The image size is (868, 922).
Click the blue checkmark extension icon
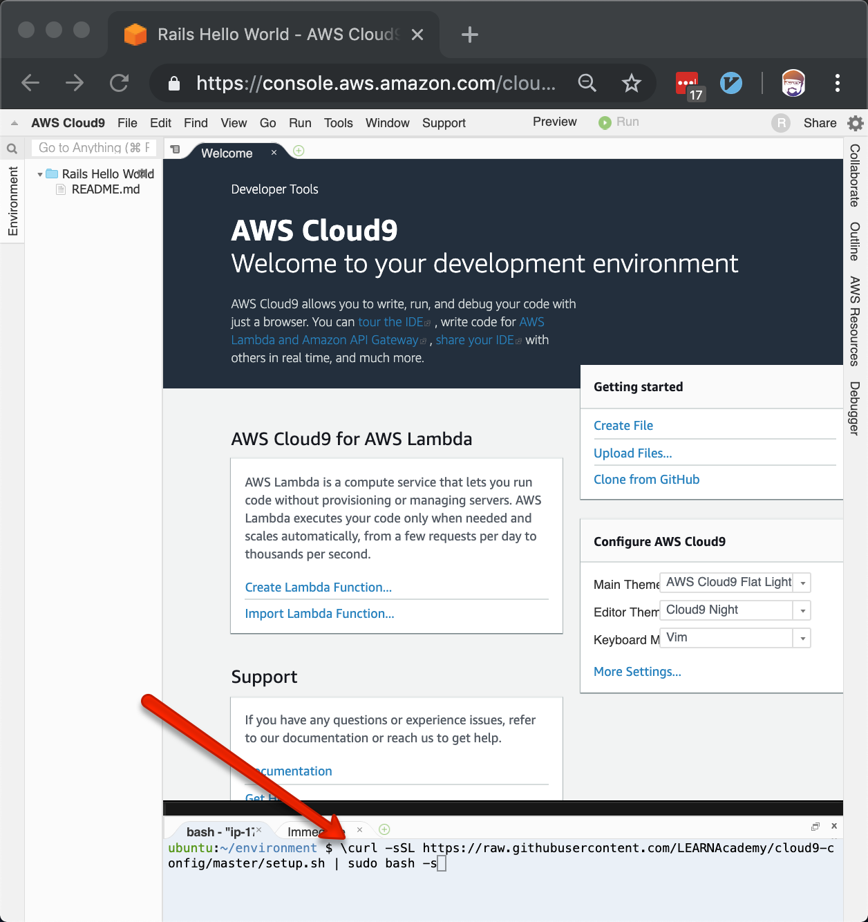730,83
